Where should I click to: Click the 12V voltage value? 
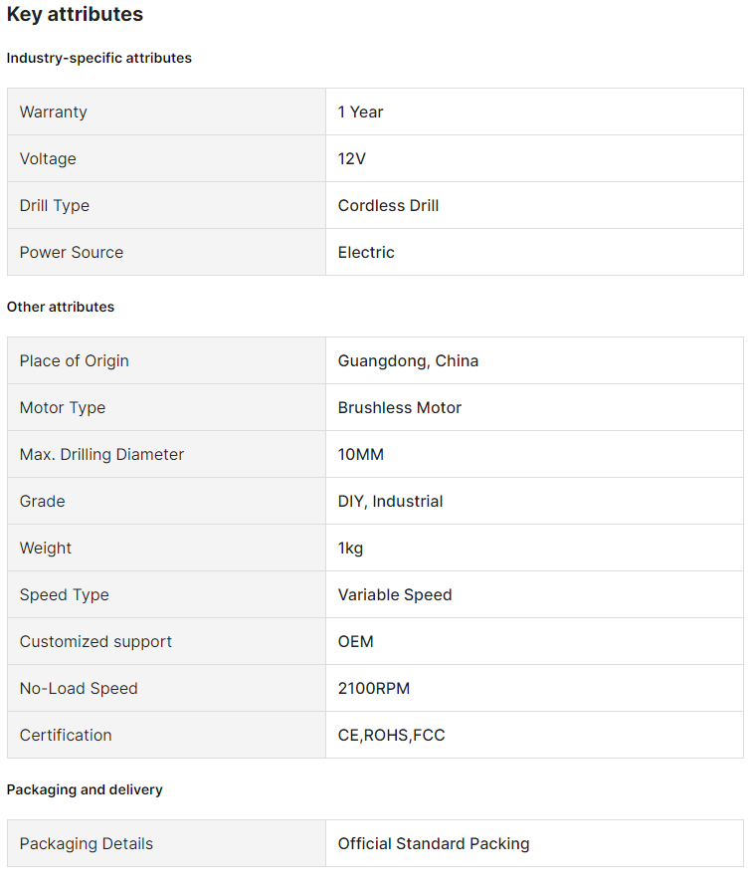click(x=352, y=158)
